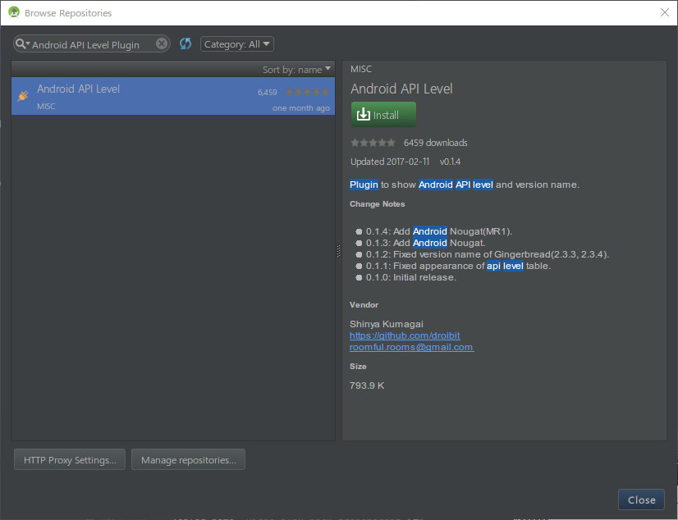
Task: Click the '0.1.2: Fixed version name of Gingerbread' note
Action: 488,254
